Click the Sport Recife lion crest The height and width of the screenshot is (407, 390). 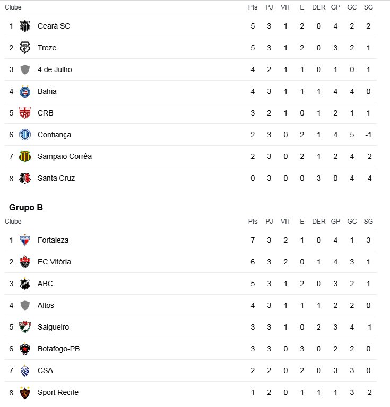point(25,393)
